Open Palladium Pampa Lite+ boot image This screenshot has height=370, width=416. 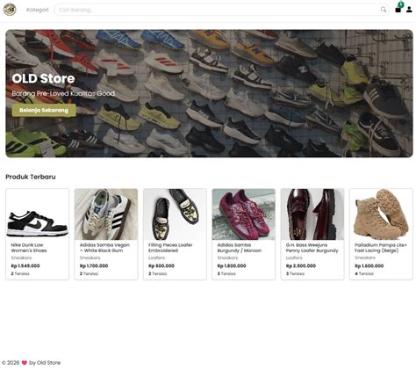click(381, 214)
